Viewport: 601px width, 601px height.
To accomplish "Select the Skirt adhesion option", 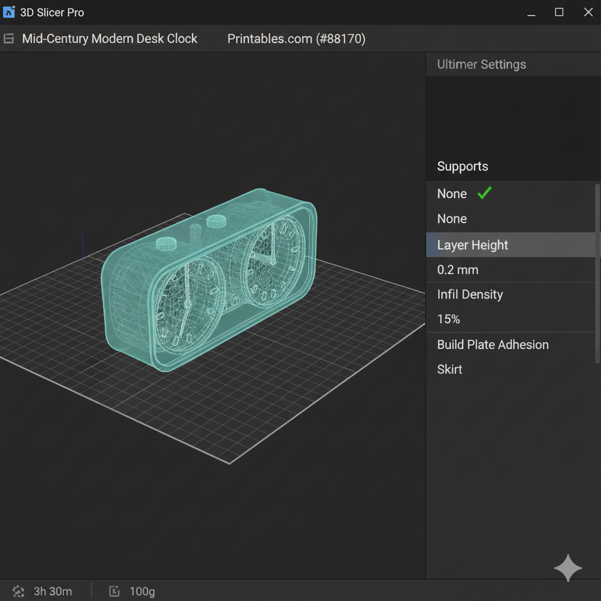I will (x=450, y=370).
